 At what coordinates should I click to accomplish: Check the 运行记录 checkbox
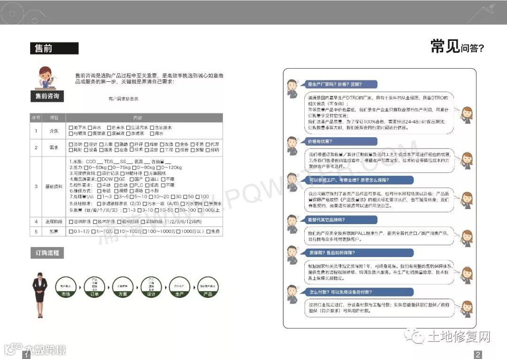[99, 173]
